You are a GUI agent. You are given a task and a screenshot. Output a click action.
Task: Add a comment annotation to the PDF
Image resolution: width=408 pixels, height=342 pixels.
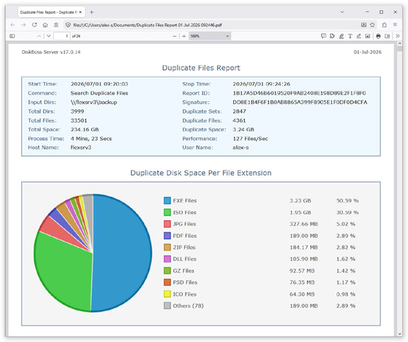(324, 36)
